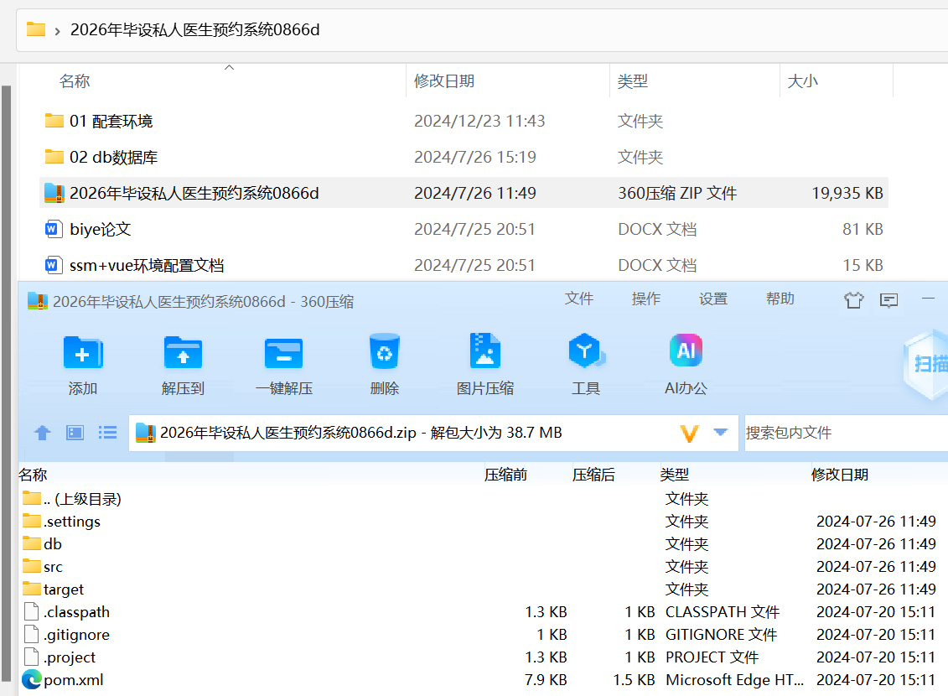Viewport: 948px width, 696px height.
Task: Click the Explorer vertical scrollbar
Action: point(6,382)
